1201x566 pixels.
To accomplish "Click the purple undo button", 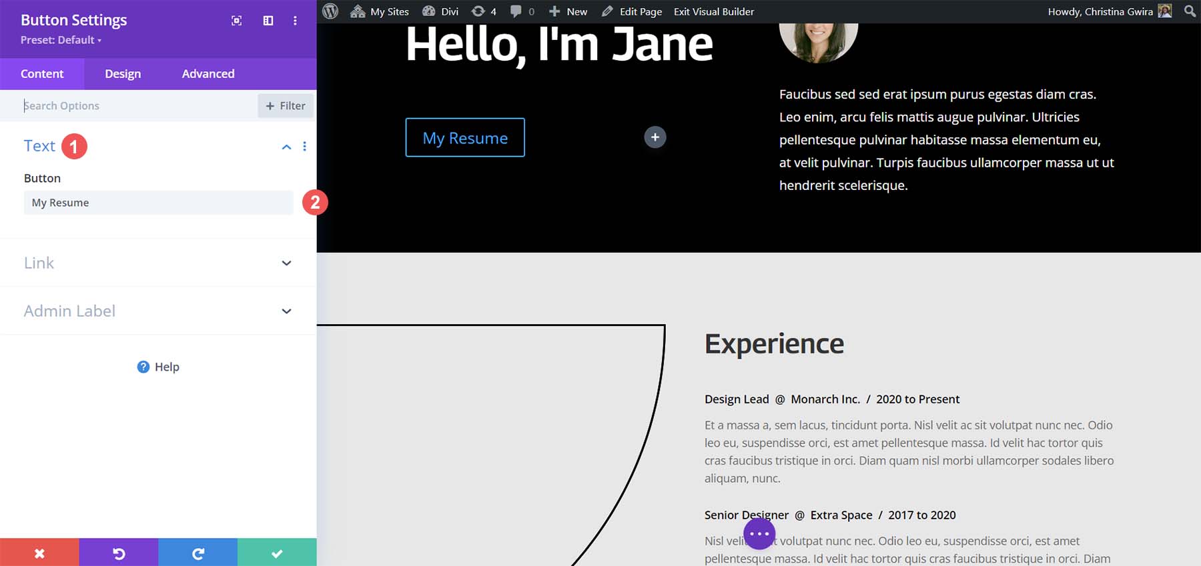I will (x=119, y=553).
